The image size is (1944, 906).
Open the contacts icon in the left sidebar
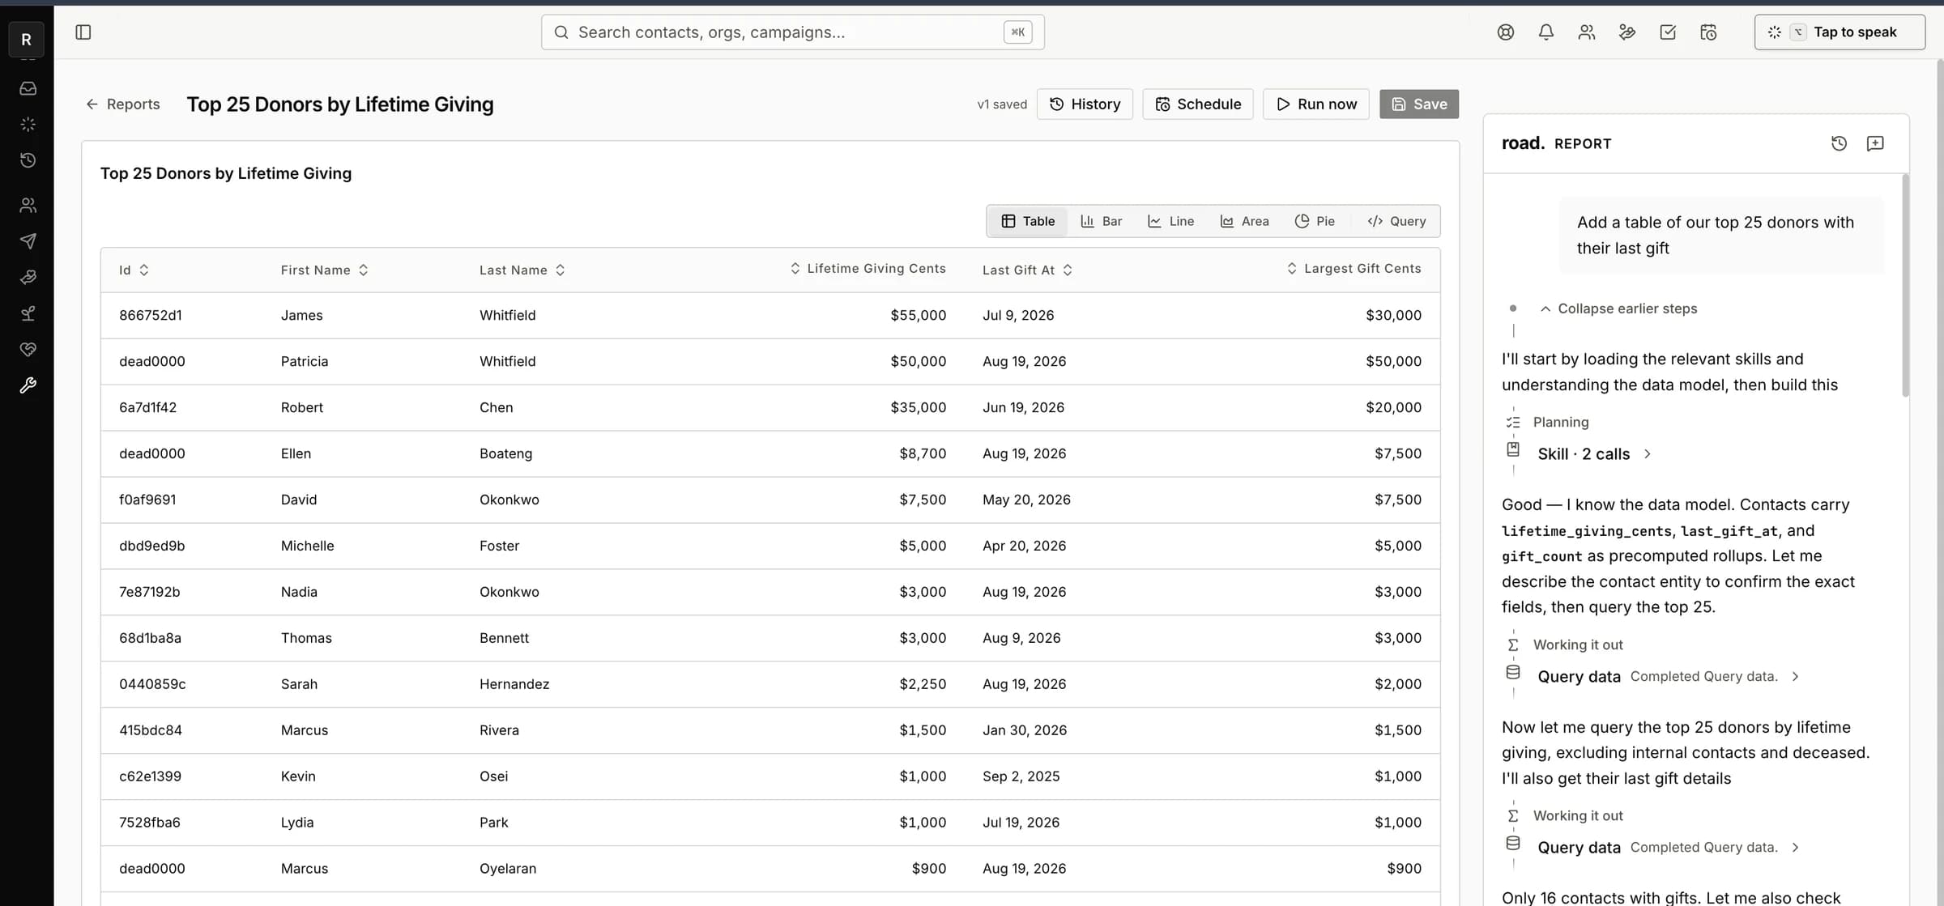coord(28,206)
